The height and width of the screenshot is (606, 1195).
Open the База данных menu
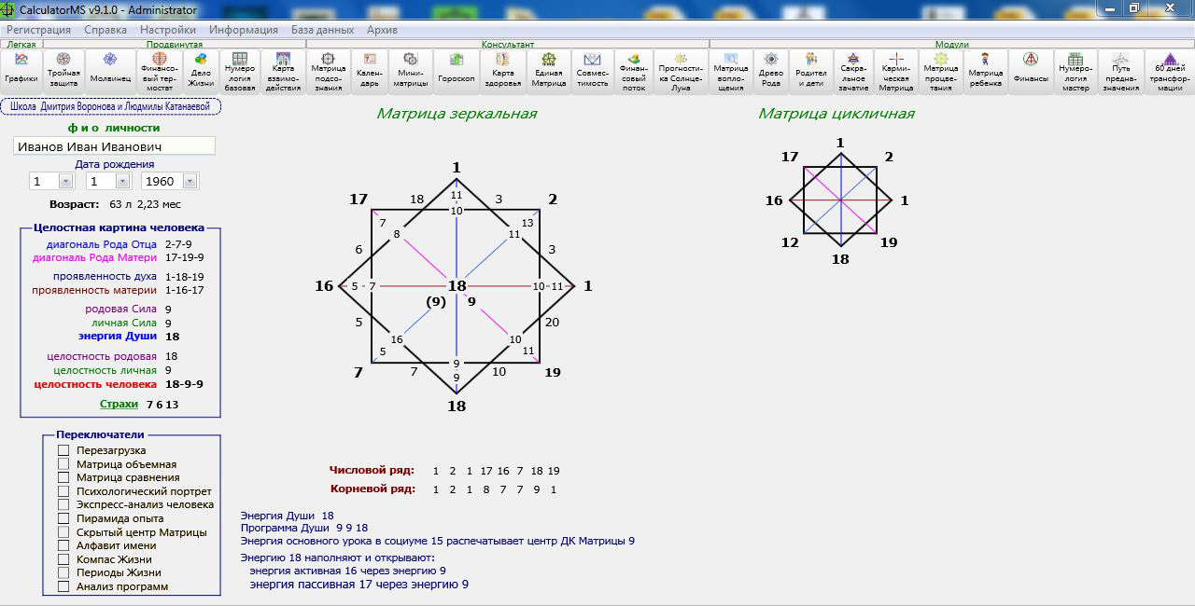[x=322, y=30]
